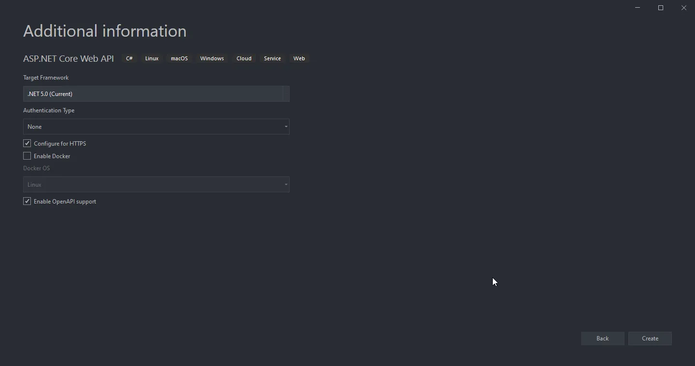Click the ASP.NET Core Web API heading

click(69, 58)
